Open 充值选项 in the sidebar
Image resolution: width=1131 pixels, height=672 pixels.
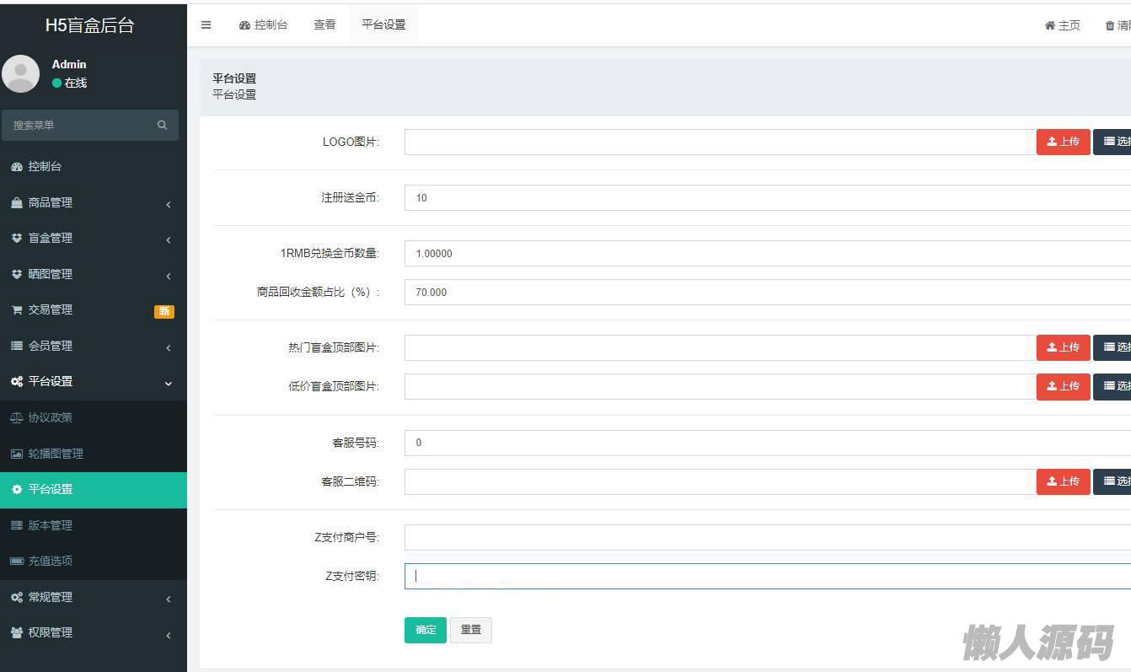click(51, 561)
